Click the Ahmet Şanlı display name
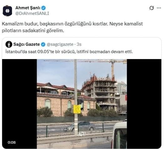164x149 pixels. pyautogui.click(x=28, y=8)
